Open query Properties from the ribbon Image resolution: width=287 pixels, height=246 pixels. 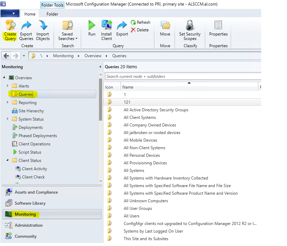[x=218, y=28]
